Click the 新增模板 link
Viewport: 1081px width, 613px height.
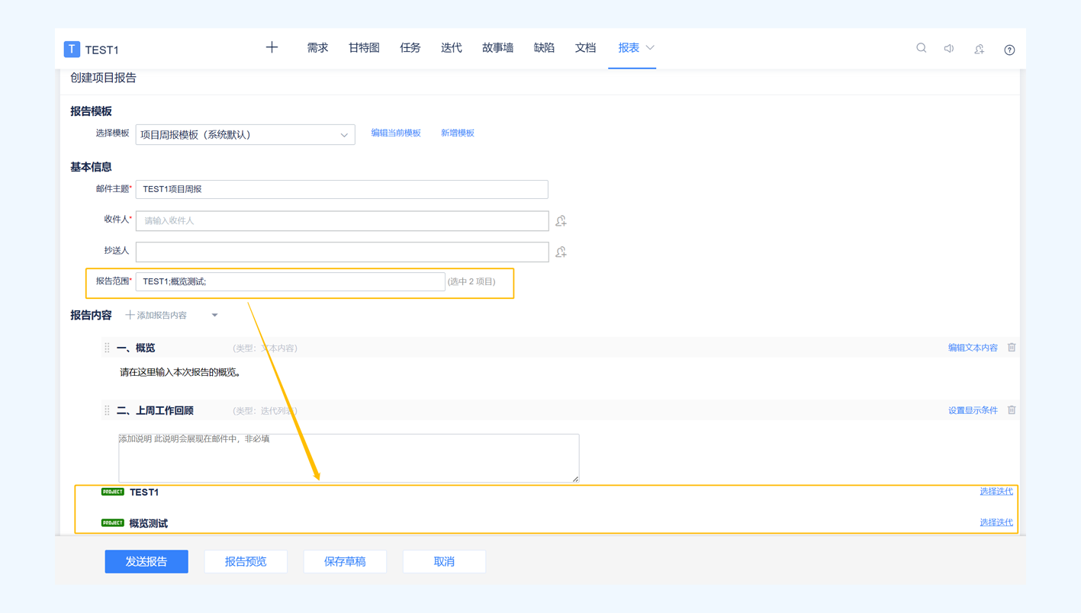(x=458, y=133)
